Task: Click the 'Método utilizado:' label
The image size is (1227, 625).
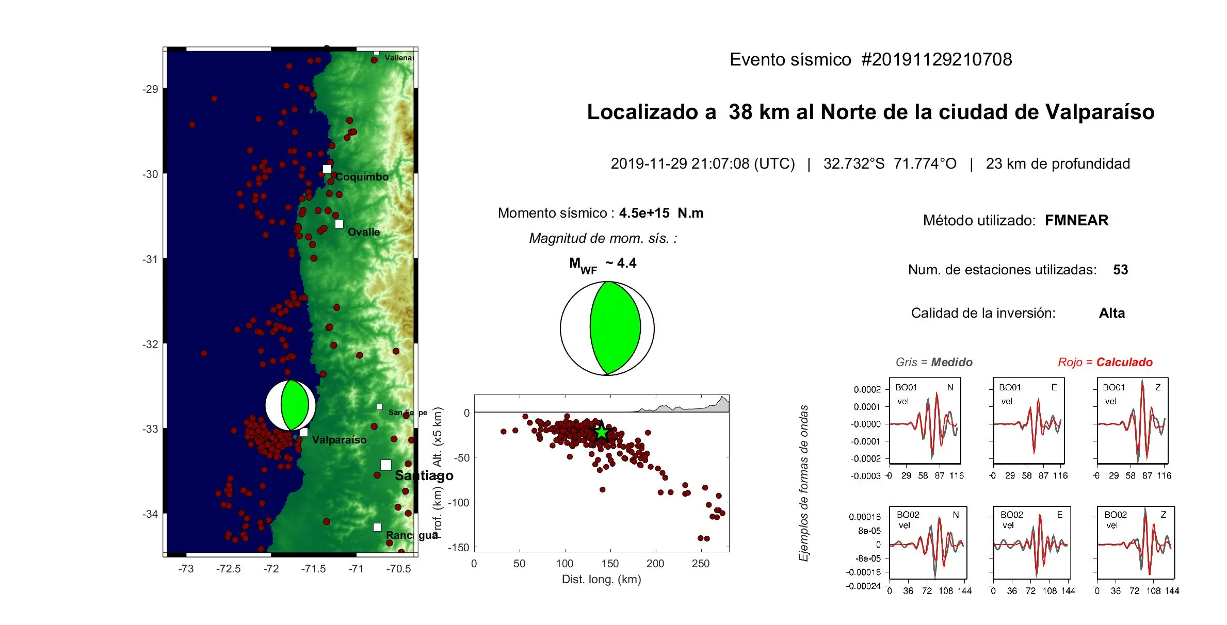Action: click(x=979, y=221)
